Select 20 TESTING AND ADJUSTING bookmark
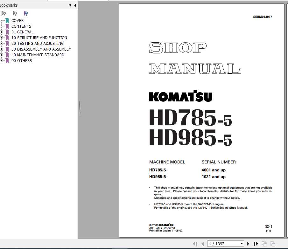 pyautogui.click(x=38, y=43)
